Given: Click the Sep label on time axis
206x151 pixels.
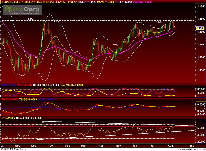Looking at the screenshot, I should 192,146.
